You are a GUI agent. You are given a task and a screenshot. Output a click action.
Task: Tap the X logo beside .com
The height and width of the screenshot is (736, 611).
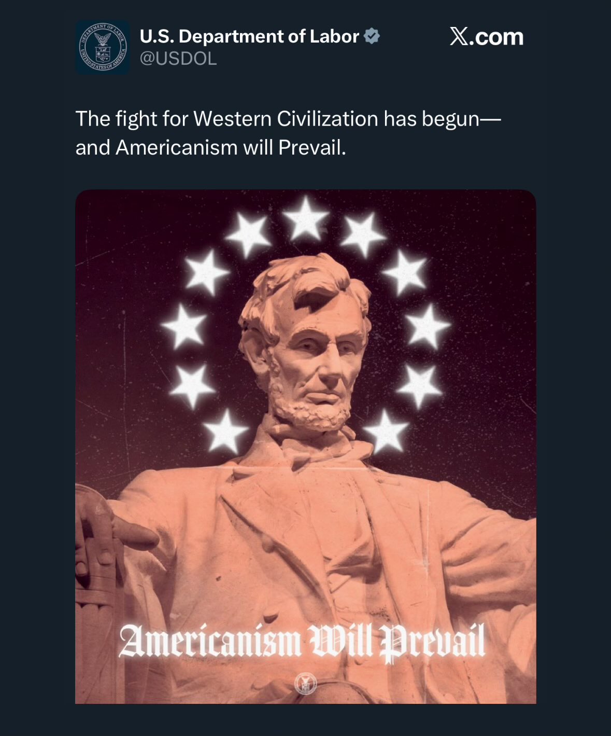[460, 36]
